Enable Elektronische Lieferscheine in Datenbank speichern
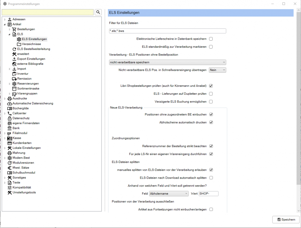The width and height of the screenshot is (301, 228). [x=211, y=39]
